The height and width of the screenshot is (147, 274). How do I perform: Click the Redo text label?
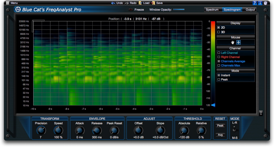[x=133, y=3]
